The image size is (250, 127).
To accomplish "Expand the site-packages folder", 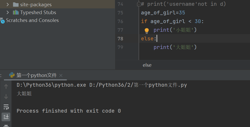I will tap(8, 4).
